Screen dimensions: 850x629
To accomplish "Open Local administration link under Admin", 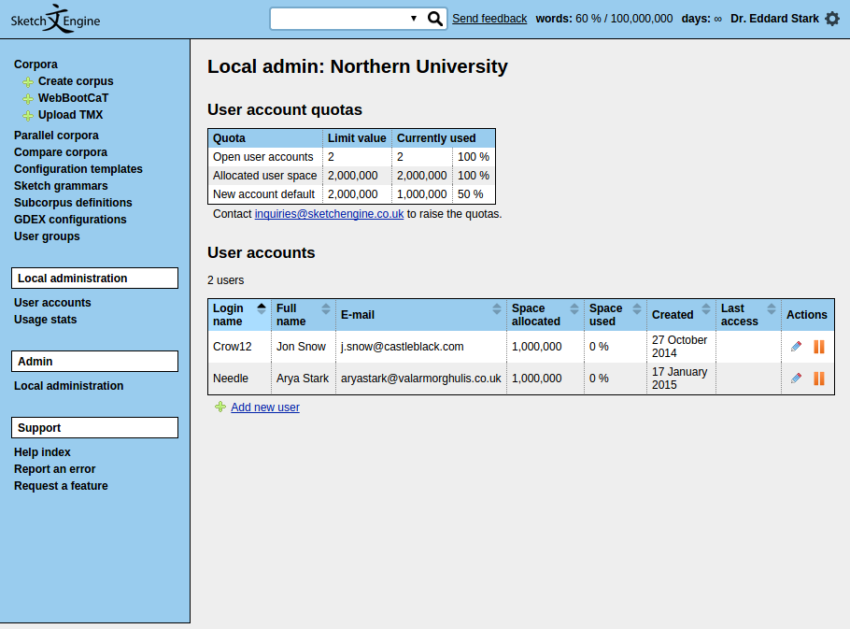I will point(69,386).
